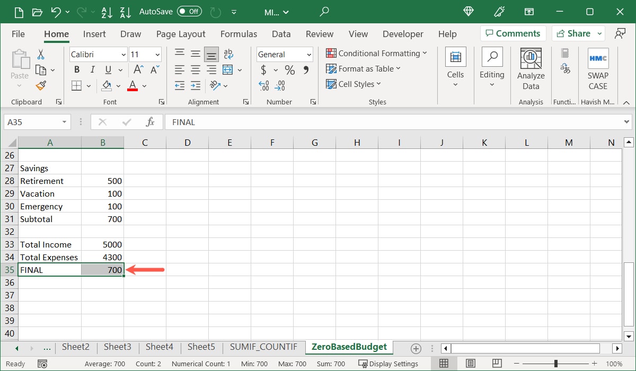
Task: Switch to the Insert tab
Action: [x=94, y=34]
